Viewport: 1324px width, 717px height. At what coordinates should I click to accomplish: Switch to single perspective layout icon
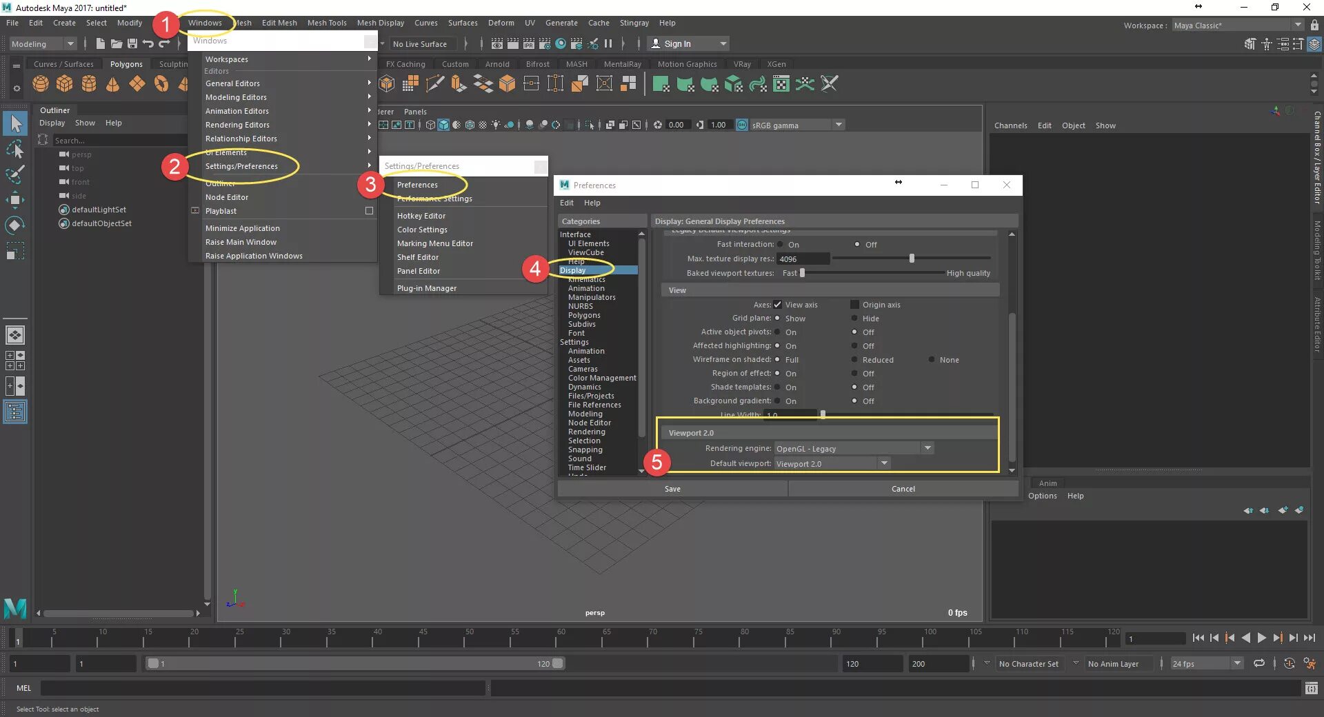(x=15, y=335)
